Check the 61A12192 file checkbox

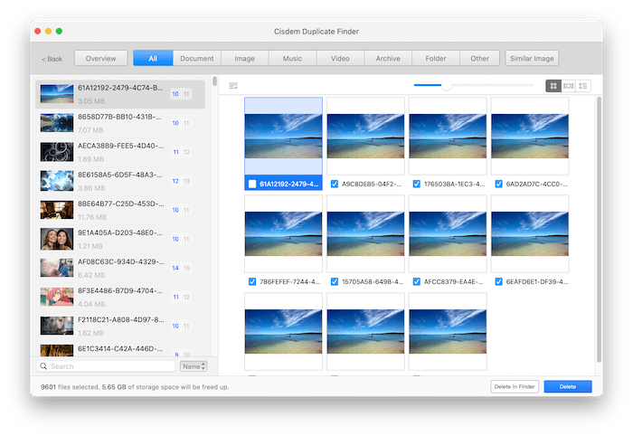coord(252,184)
